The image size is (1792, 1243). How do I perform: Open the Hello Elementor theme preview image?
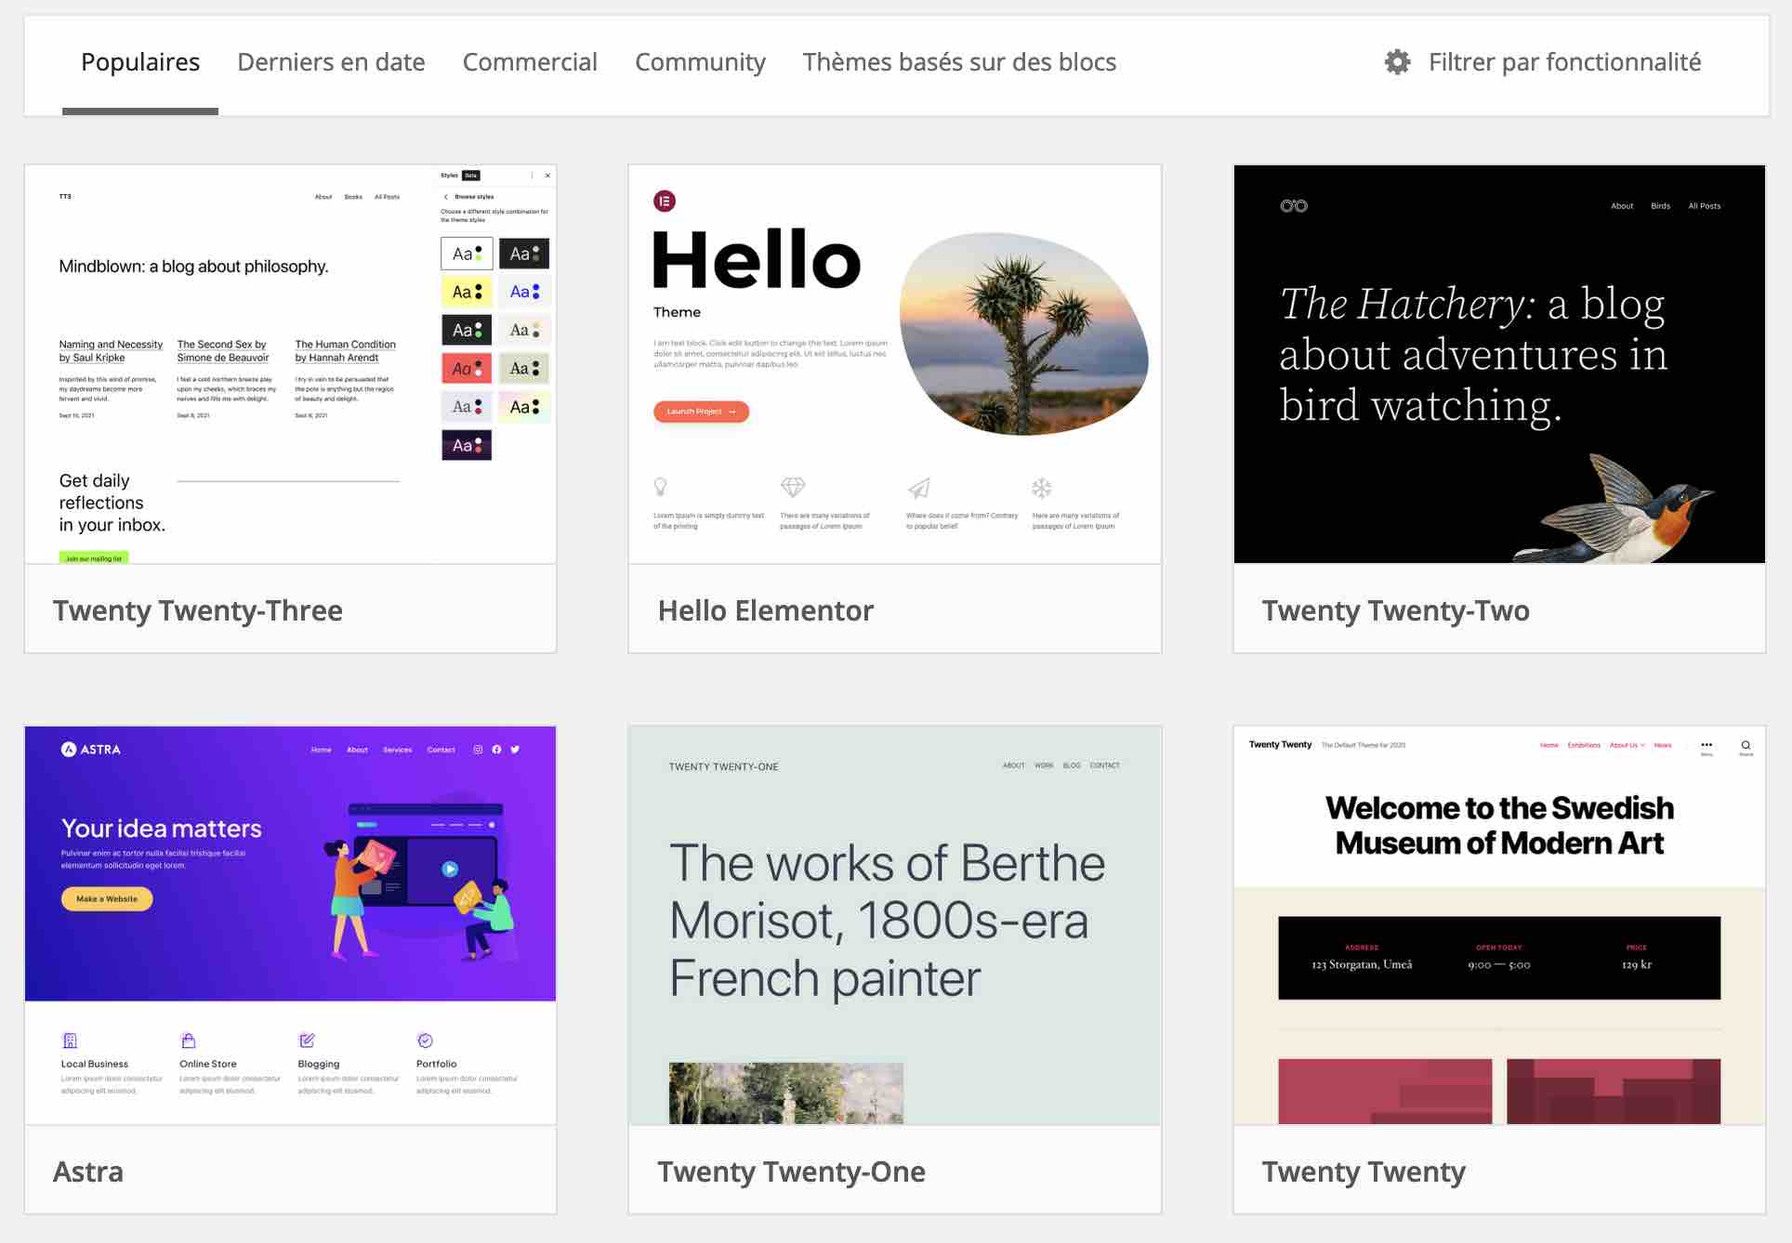click(x=895, y=364)
